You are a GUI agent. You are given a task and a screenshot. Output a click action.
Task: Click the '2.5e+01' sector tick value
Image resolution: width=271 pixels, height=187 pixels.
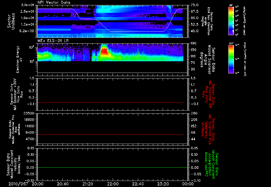pyautogui.click(x=28, y=11)
